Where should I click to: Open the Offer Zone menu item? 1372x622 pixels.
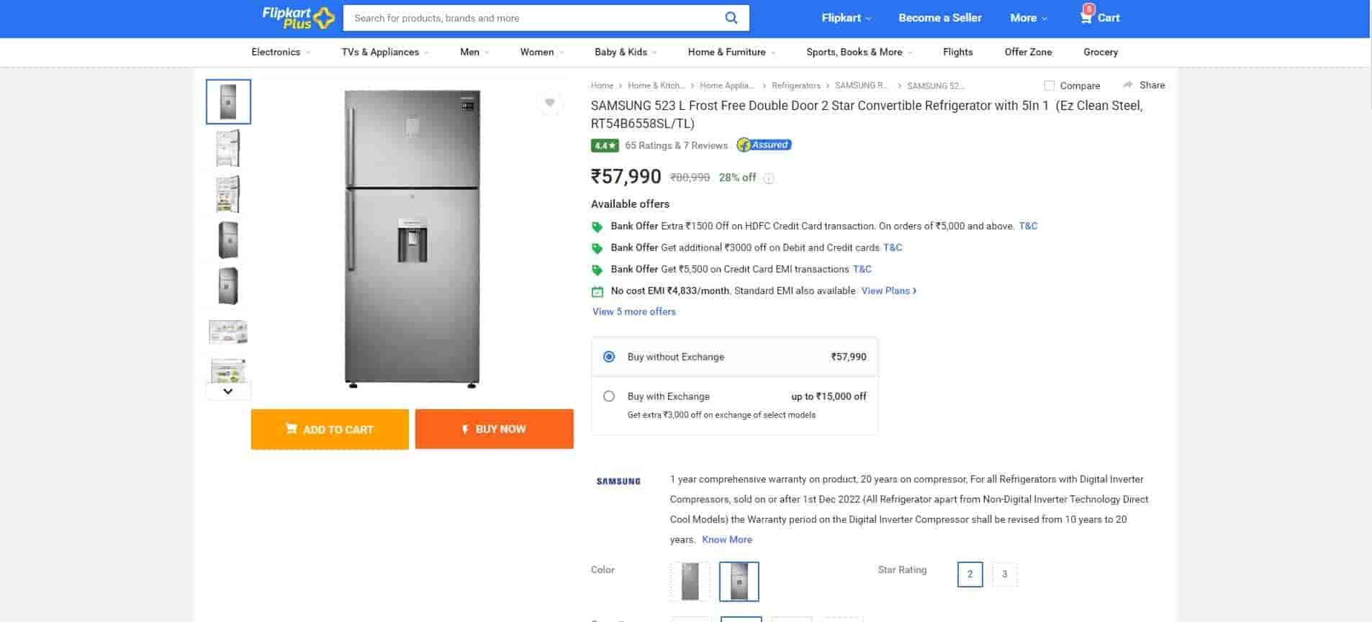coord(1028,52)
